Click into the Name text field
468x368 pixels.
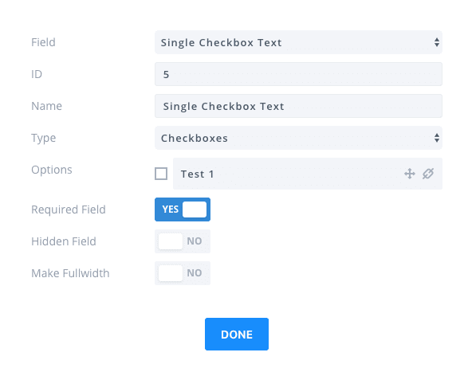coord(298,106)
